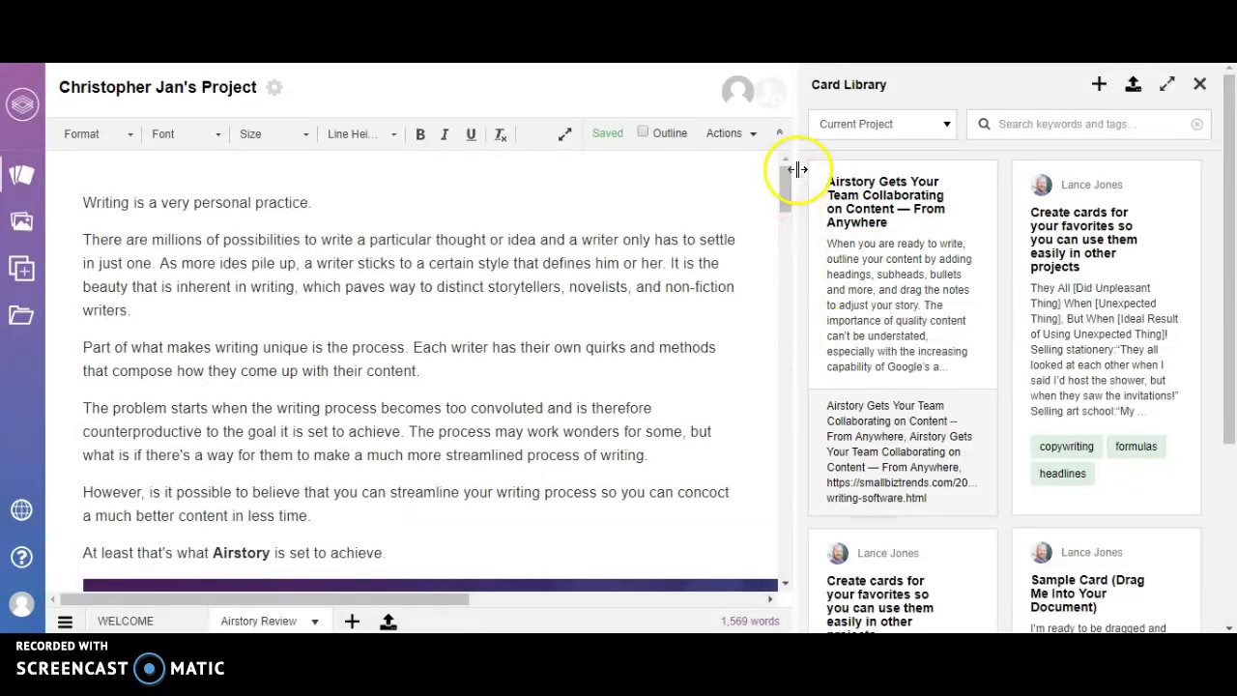Viewport: 1237px width, 696px height.
Task: Clear text formatting
Action: [x=501, y=134]
